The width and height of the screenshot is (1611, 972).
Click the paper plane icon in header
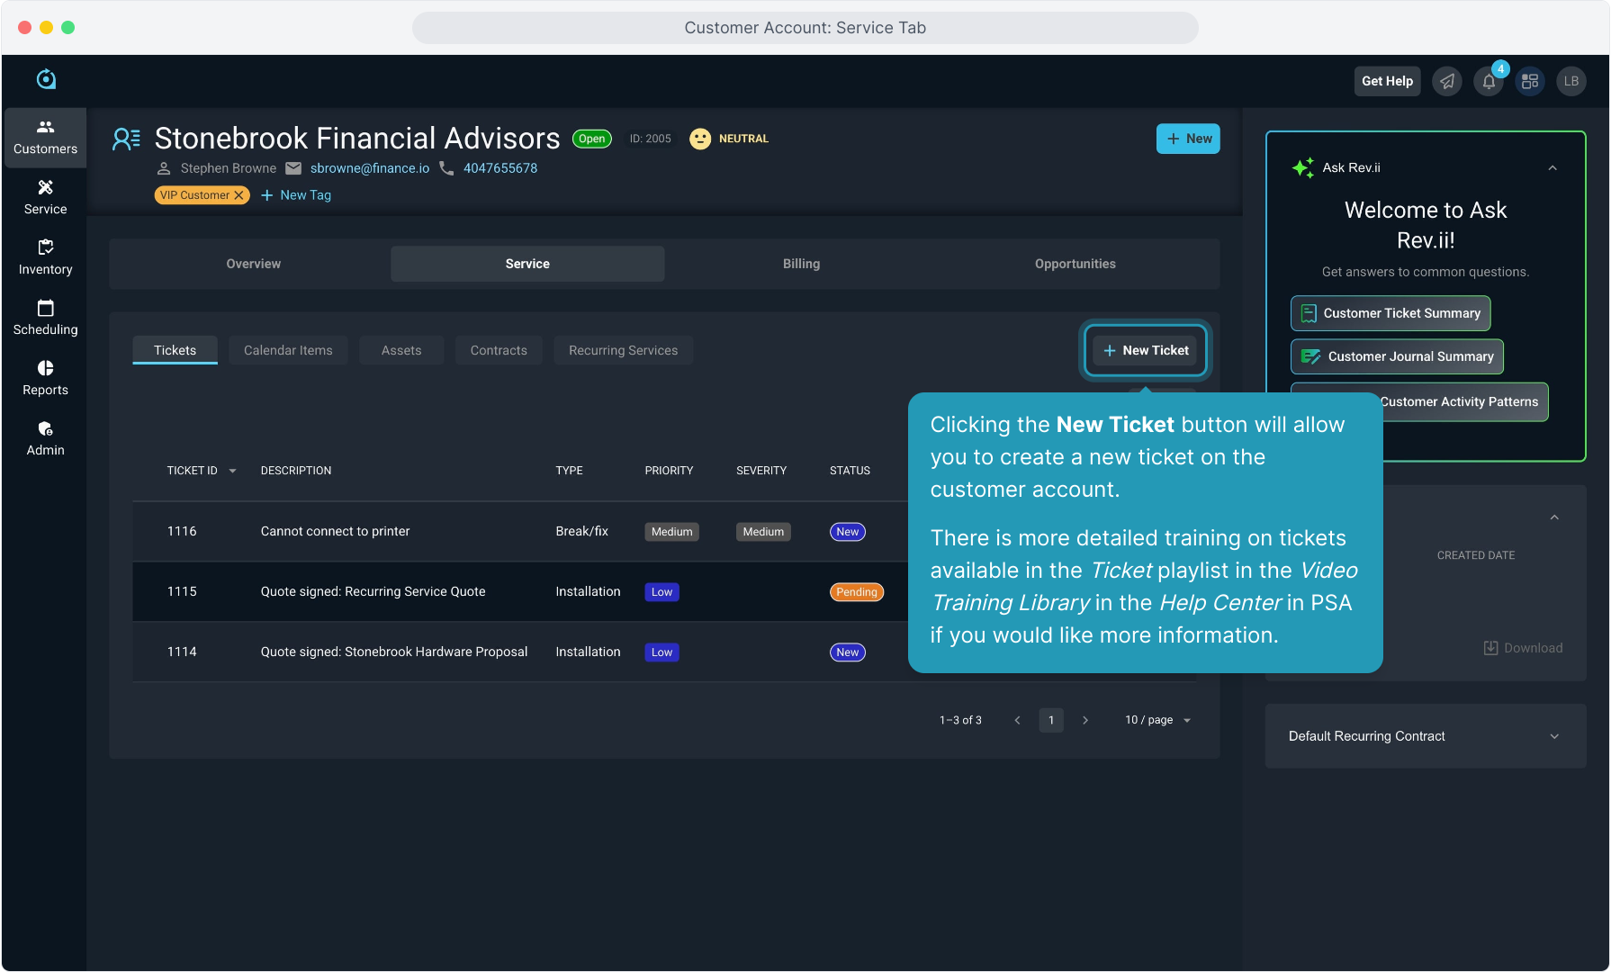(1447, 82)
